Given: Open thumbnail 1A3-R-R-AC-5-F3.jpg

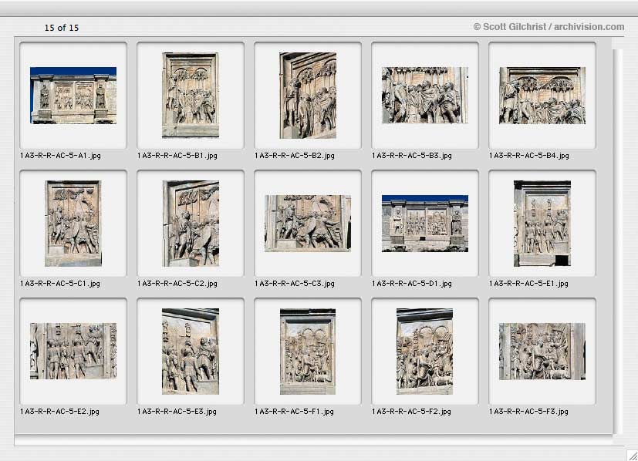Looking at the screenshot, I should (x=542, y=352).
